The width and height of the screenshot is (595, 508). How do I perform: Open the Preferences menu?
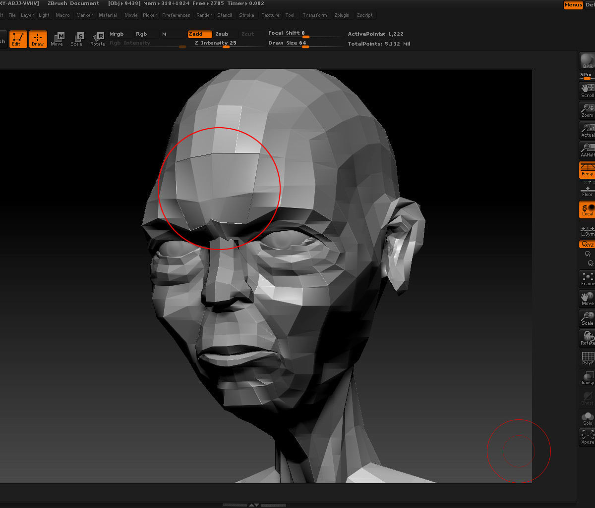[x=176, y=15]
